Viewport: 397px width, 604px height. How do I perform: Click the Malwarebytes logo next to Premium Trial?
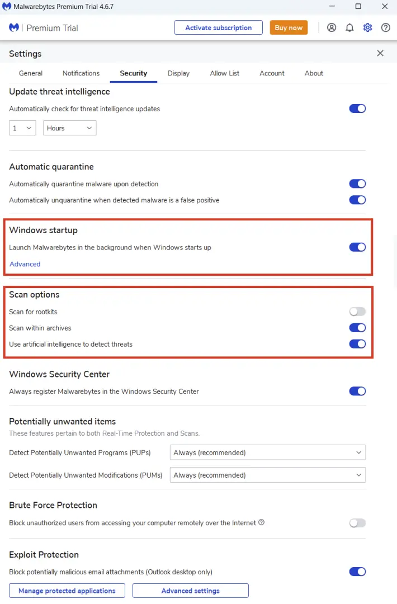[x=14, y=28]
